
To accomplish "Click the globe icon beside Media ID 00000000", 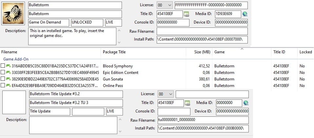I will click(x=246, y=103).
